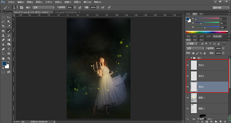Select the History Brush tool
Viewport: 231px width, 123px height.
click(9, 35)
